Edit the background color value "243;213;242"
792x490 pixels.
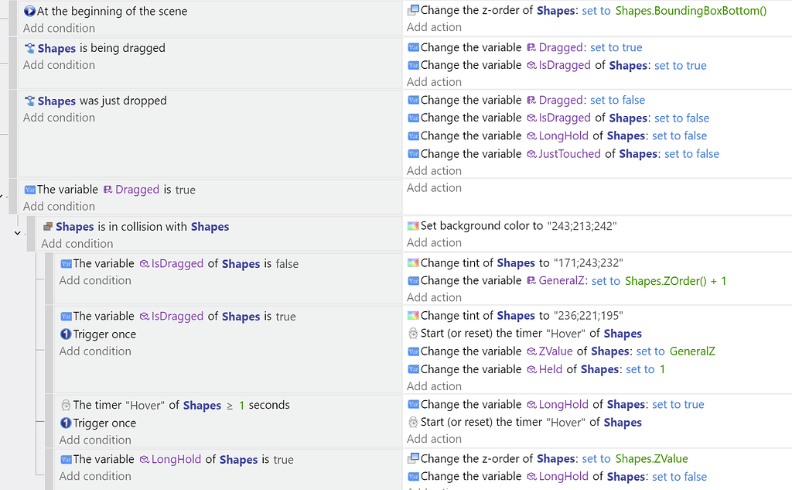(x=583, y=226)
